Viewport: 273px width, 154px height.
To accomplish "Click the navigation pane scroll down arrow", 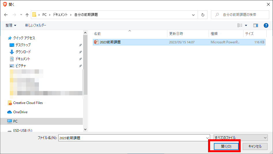I will (x=85, y=129).
